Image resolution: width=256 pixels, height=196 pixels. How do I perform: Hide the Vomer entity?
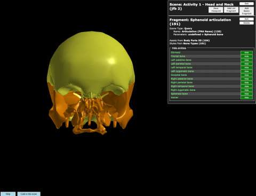pos(246,97)
